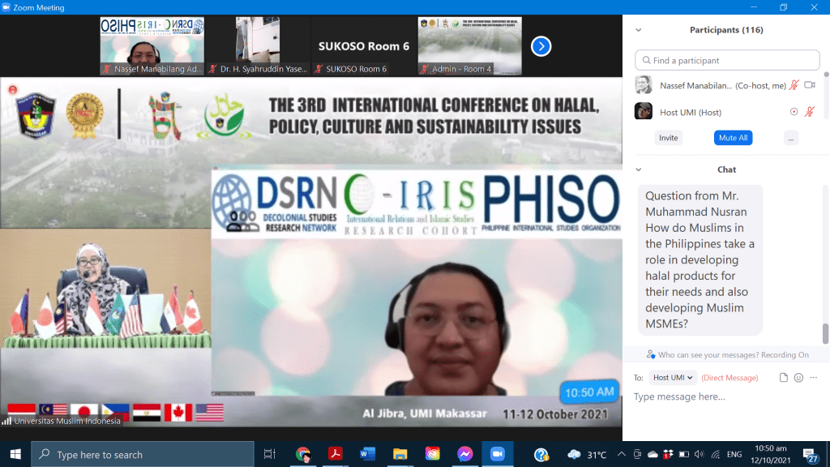Collapse the Participants panel chevron
830x467 pixels.
639,30
